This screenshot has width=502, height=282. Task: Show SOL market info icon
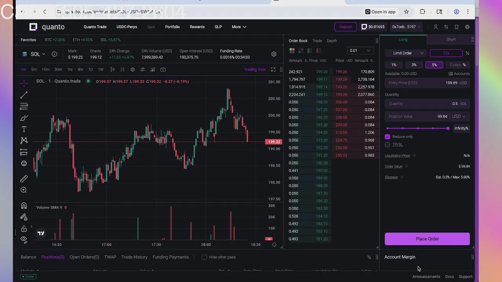point(55,54)
